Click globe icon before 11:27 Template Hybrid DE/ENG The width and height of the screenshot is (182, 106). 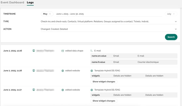coord(92,90)
